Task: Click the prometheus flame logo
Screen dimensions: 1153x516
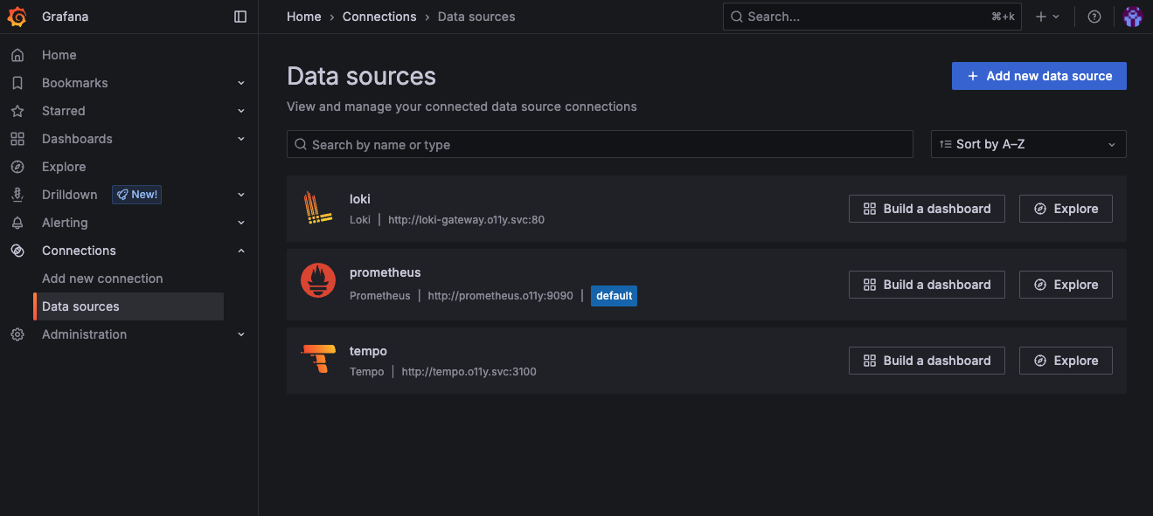Action: (318, 280)
